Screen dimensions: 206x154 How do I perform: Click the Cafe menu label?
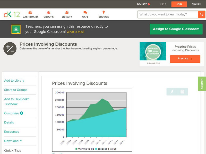click(85, 17)
